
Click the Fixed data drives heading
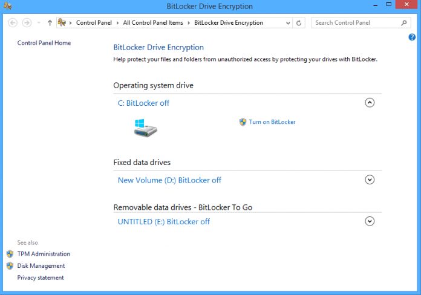pyautogui.click(x=142, y=163)
